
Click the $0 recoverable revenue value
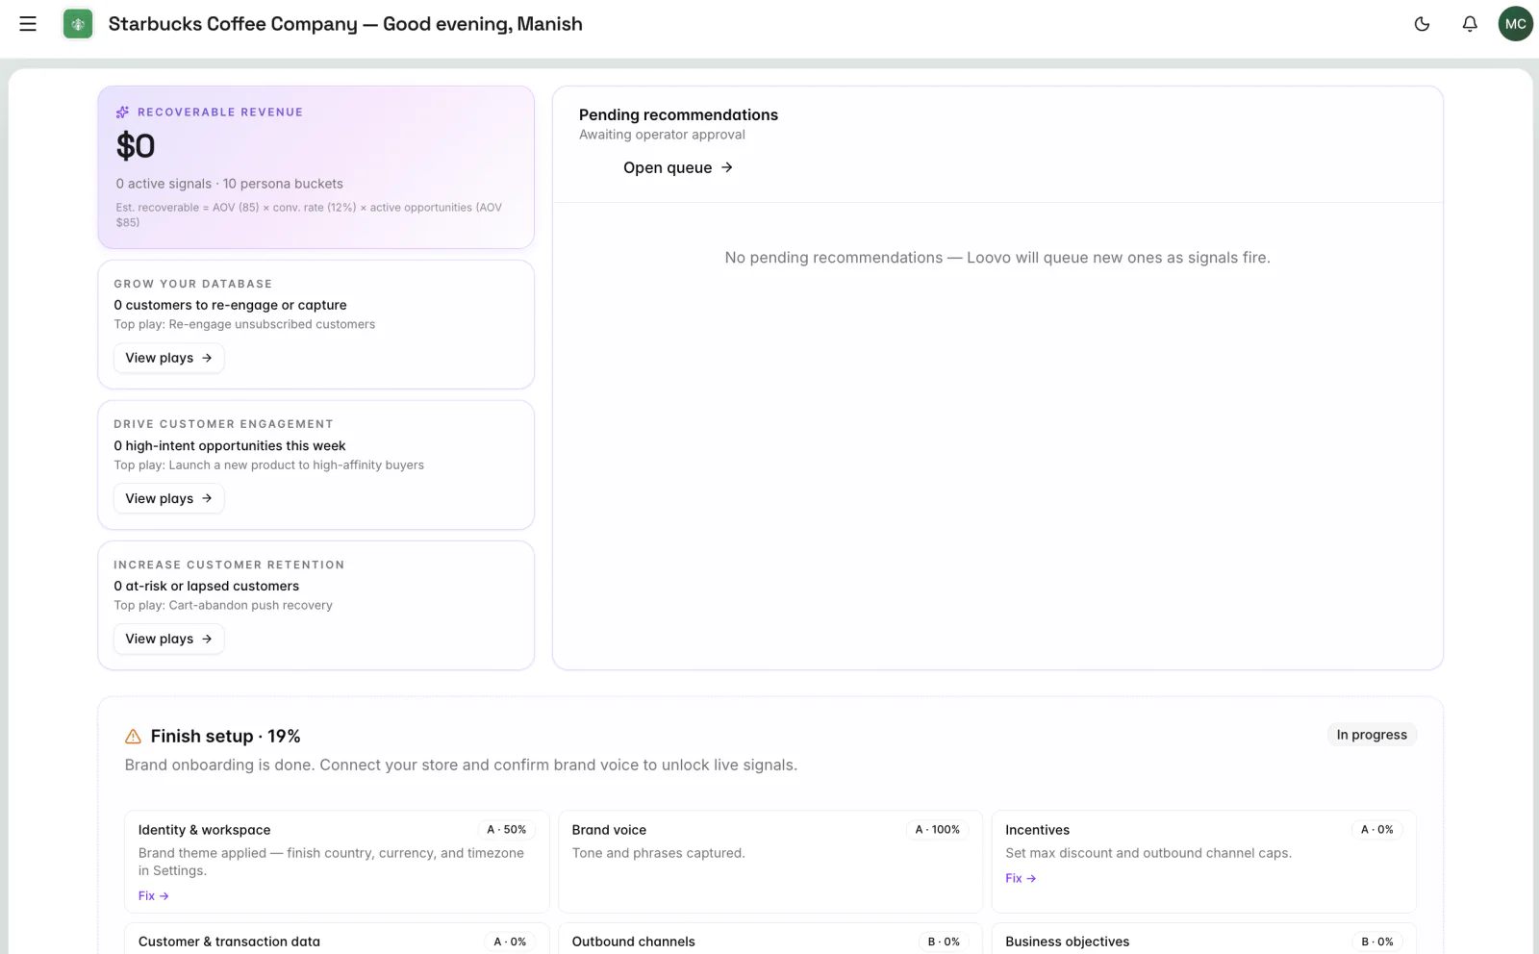pos(136,146)
